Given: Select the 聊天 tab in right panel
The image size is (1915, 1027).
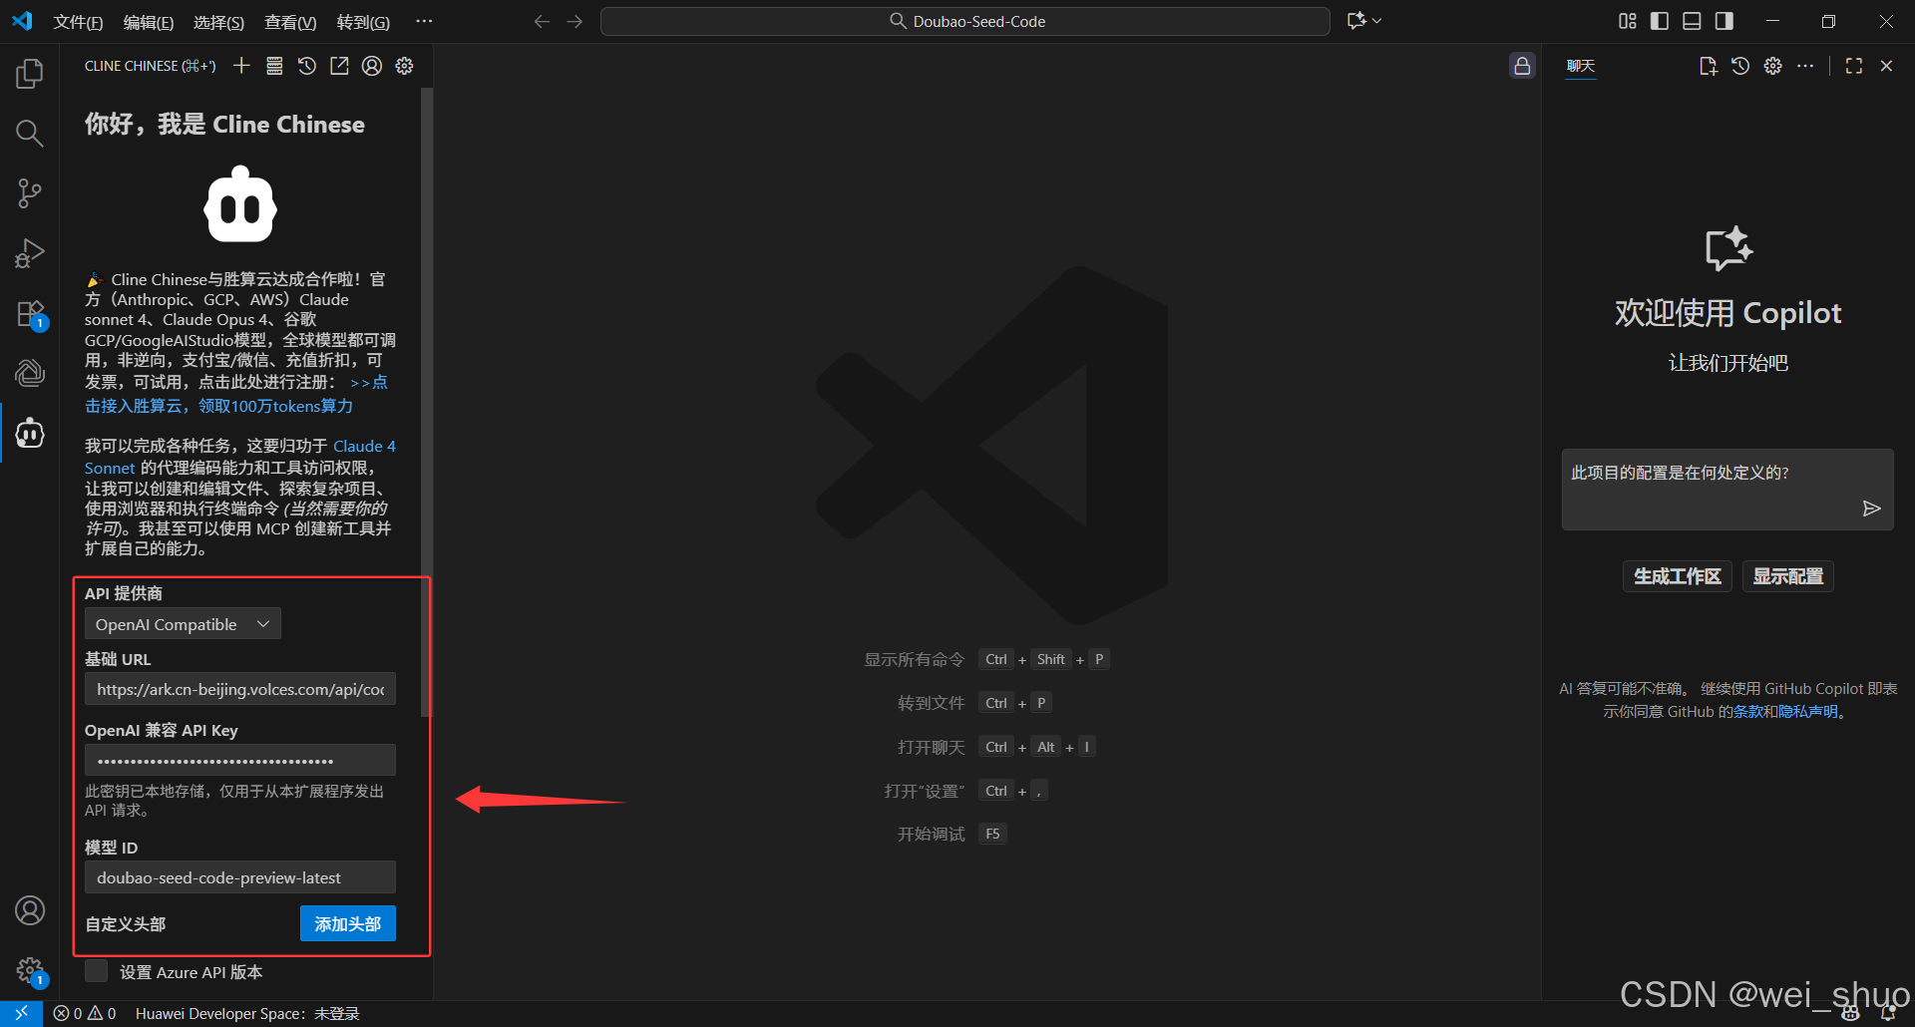Looking at the screenshot, I should pos(1581,66).
